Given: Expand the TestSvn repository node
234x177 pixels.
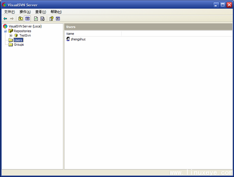Looking at the screenshot, I should click(x=11, y=35).
